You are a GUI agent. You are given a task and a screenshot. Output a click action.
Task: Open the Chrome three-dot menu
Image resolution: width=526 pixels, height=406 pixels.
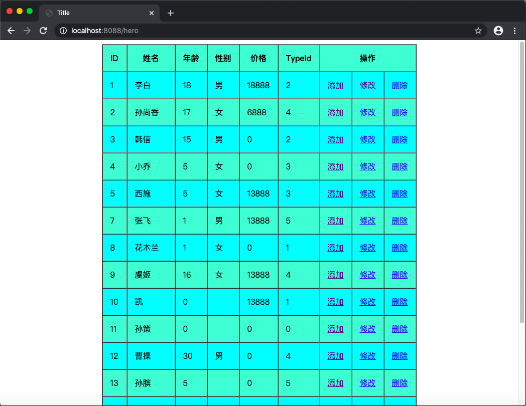(515, 31)
